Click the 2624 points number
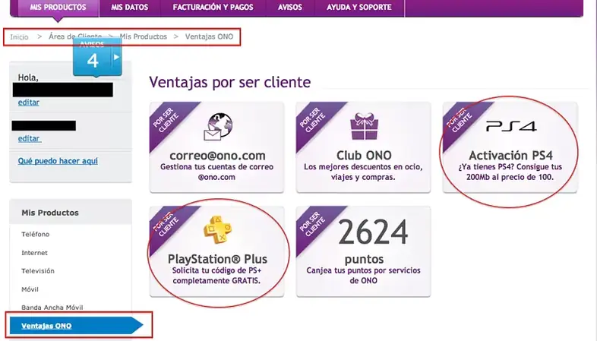 373,232
